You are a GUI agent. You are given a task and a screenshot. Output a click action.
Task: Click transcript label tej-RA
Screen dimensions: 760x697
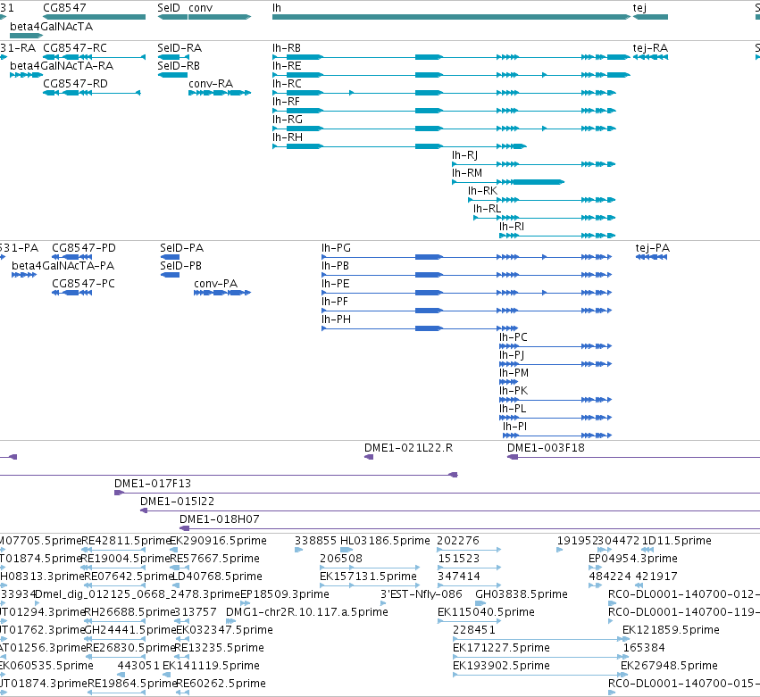point(650,48)
